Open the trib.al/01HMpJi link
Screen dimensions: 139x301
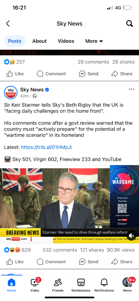[x=47, y=147]
